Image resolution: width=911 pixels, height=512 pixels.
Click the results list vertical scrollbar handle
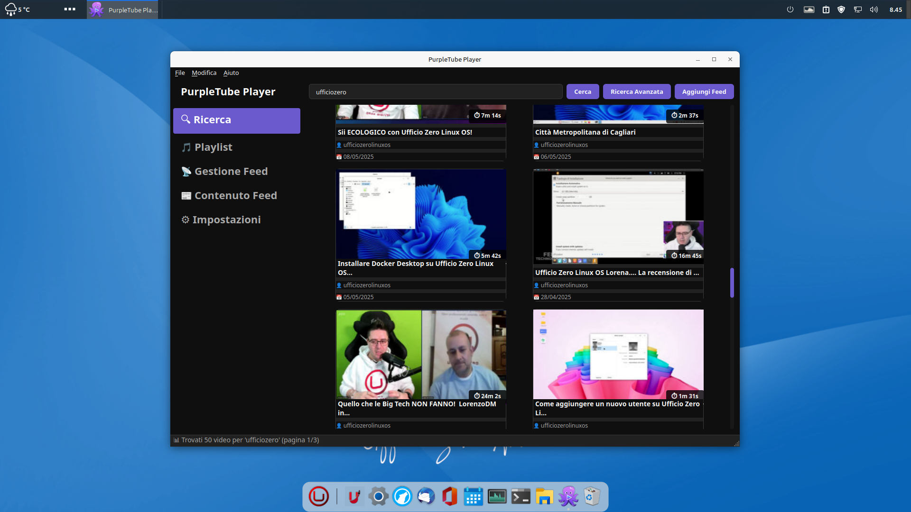[732, 283]
